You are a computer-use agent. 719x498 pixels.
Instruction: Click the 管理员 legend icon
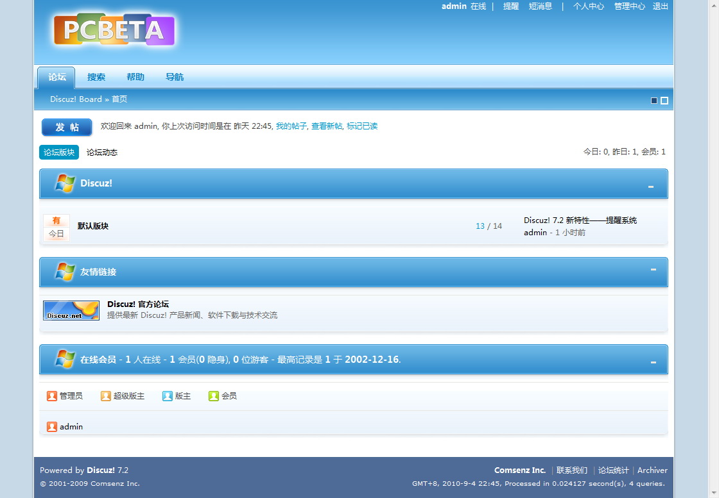[52, 396]
